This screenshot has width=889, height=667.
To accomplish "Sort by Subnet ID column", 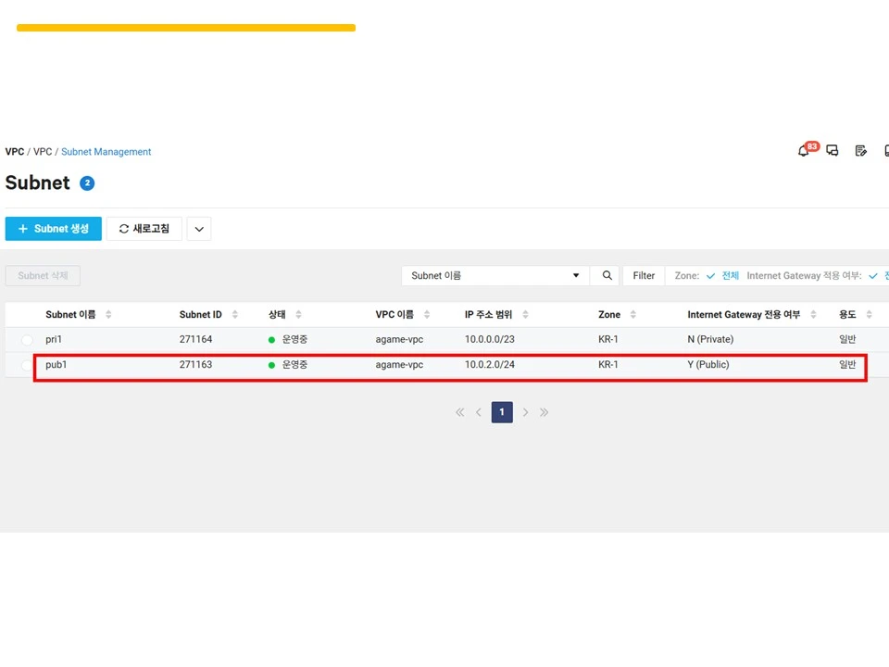I will tap(234, 314).
